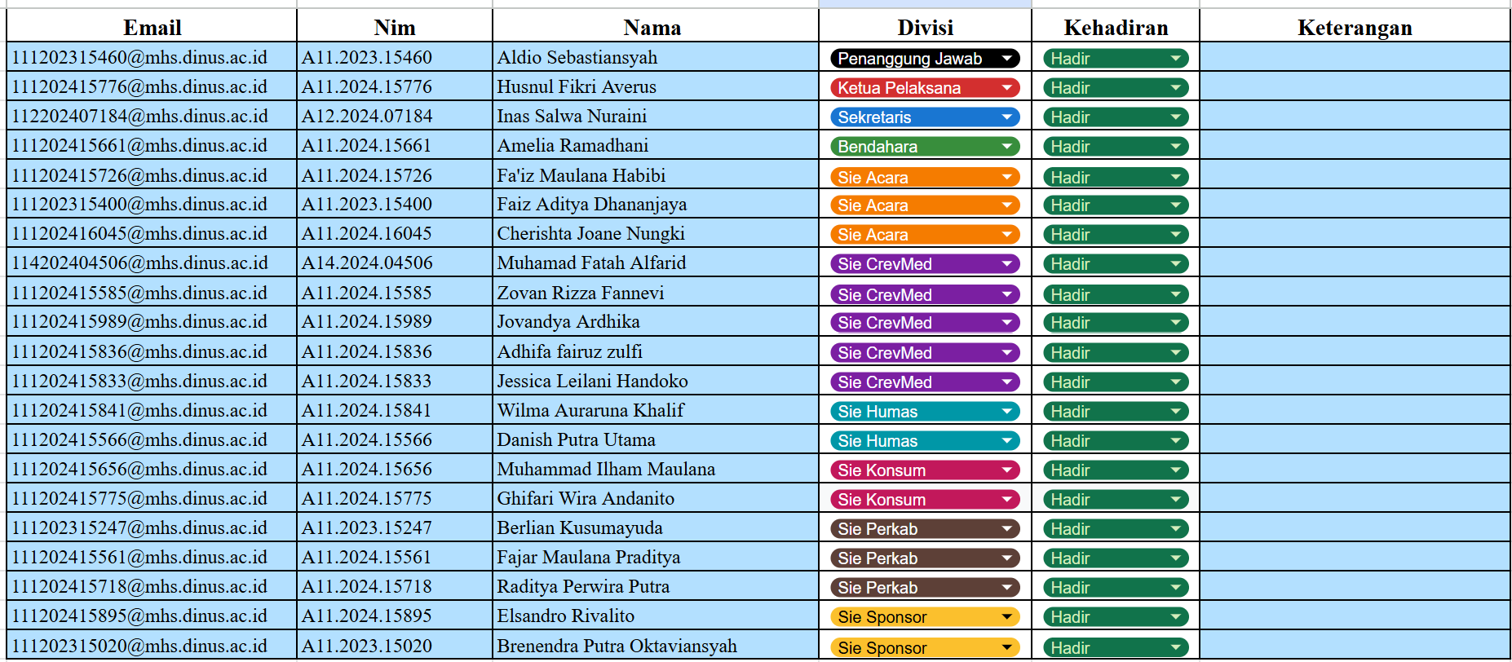Select the Divisi column header cell

pyautogui.click(x=925, y=27)
